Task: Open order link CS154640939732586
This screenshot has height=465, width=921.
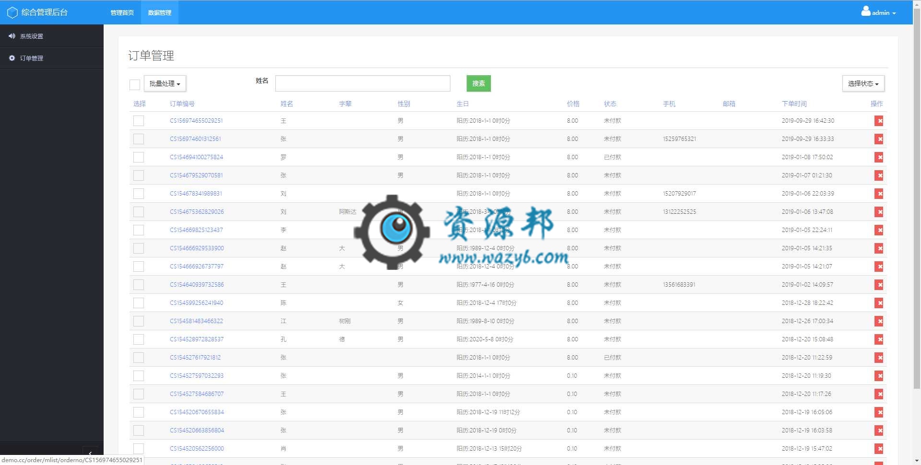Action: [197, 285]
